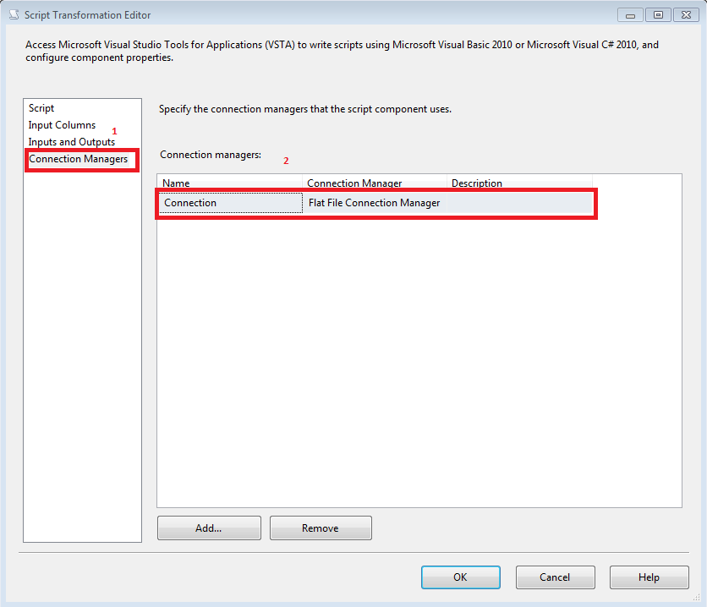Confirm changes with OK

(460, 577)
